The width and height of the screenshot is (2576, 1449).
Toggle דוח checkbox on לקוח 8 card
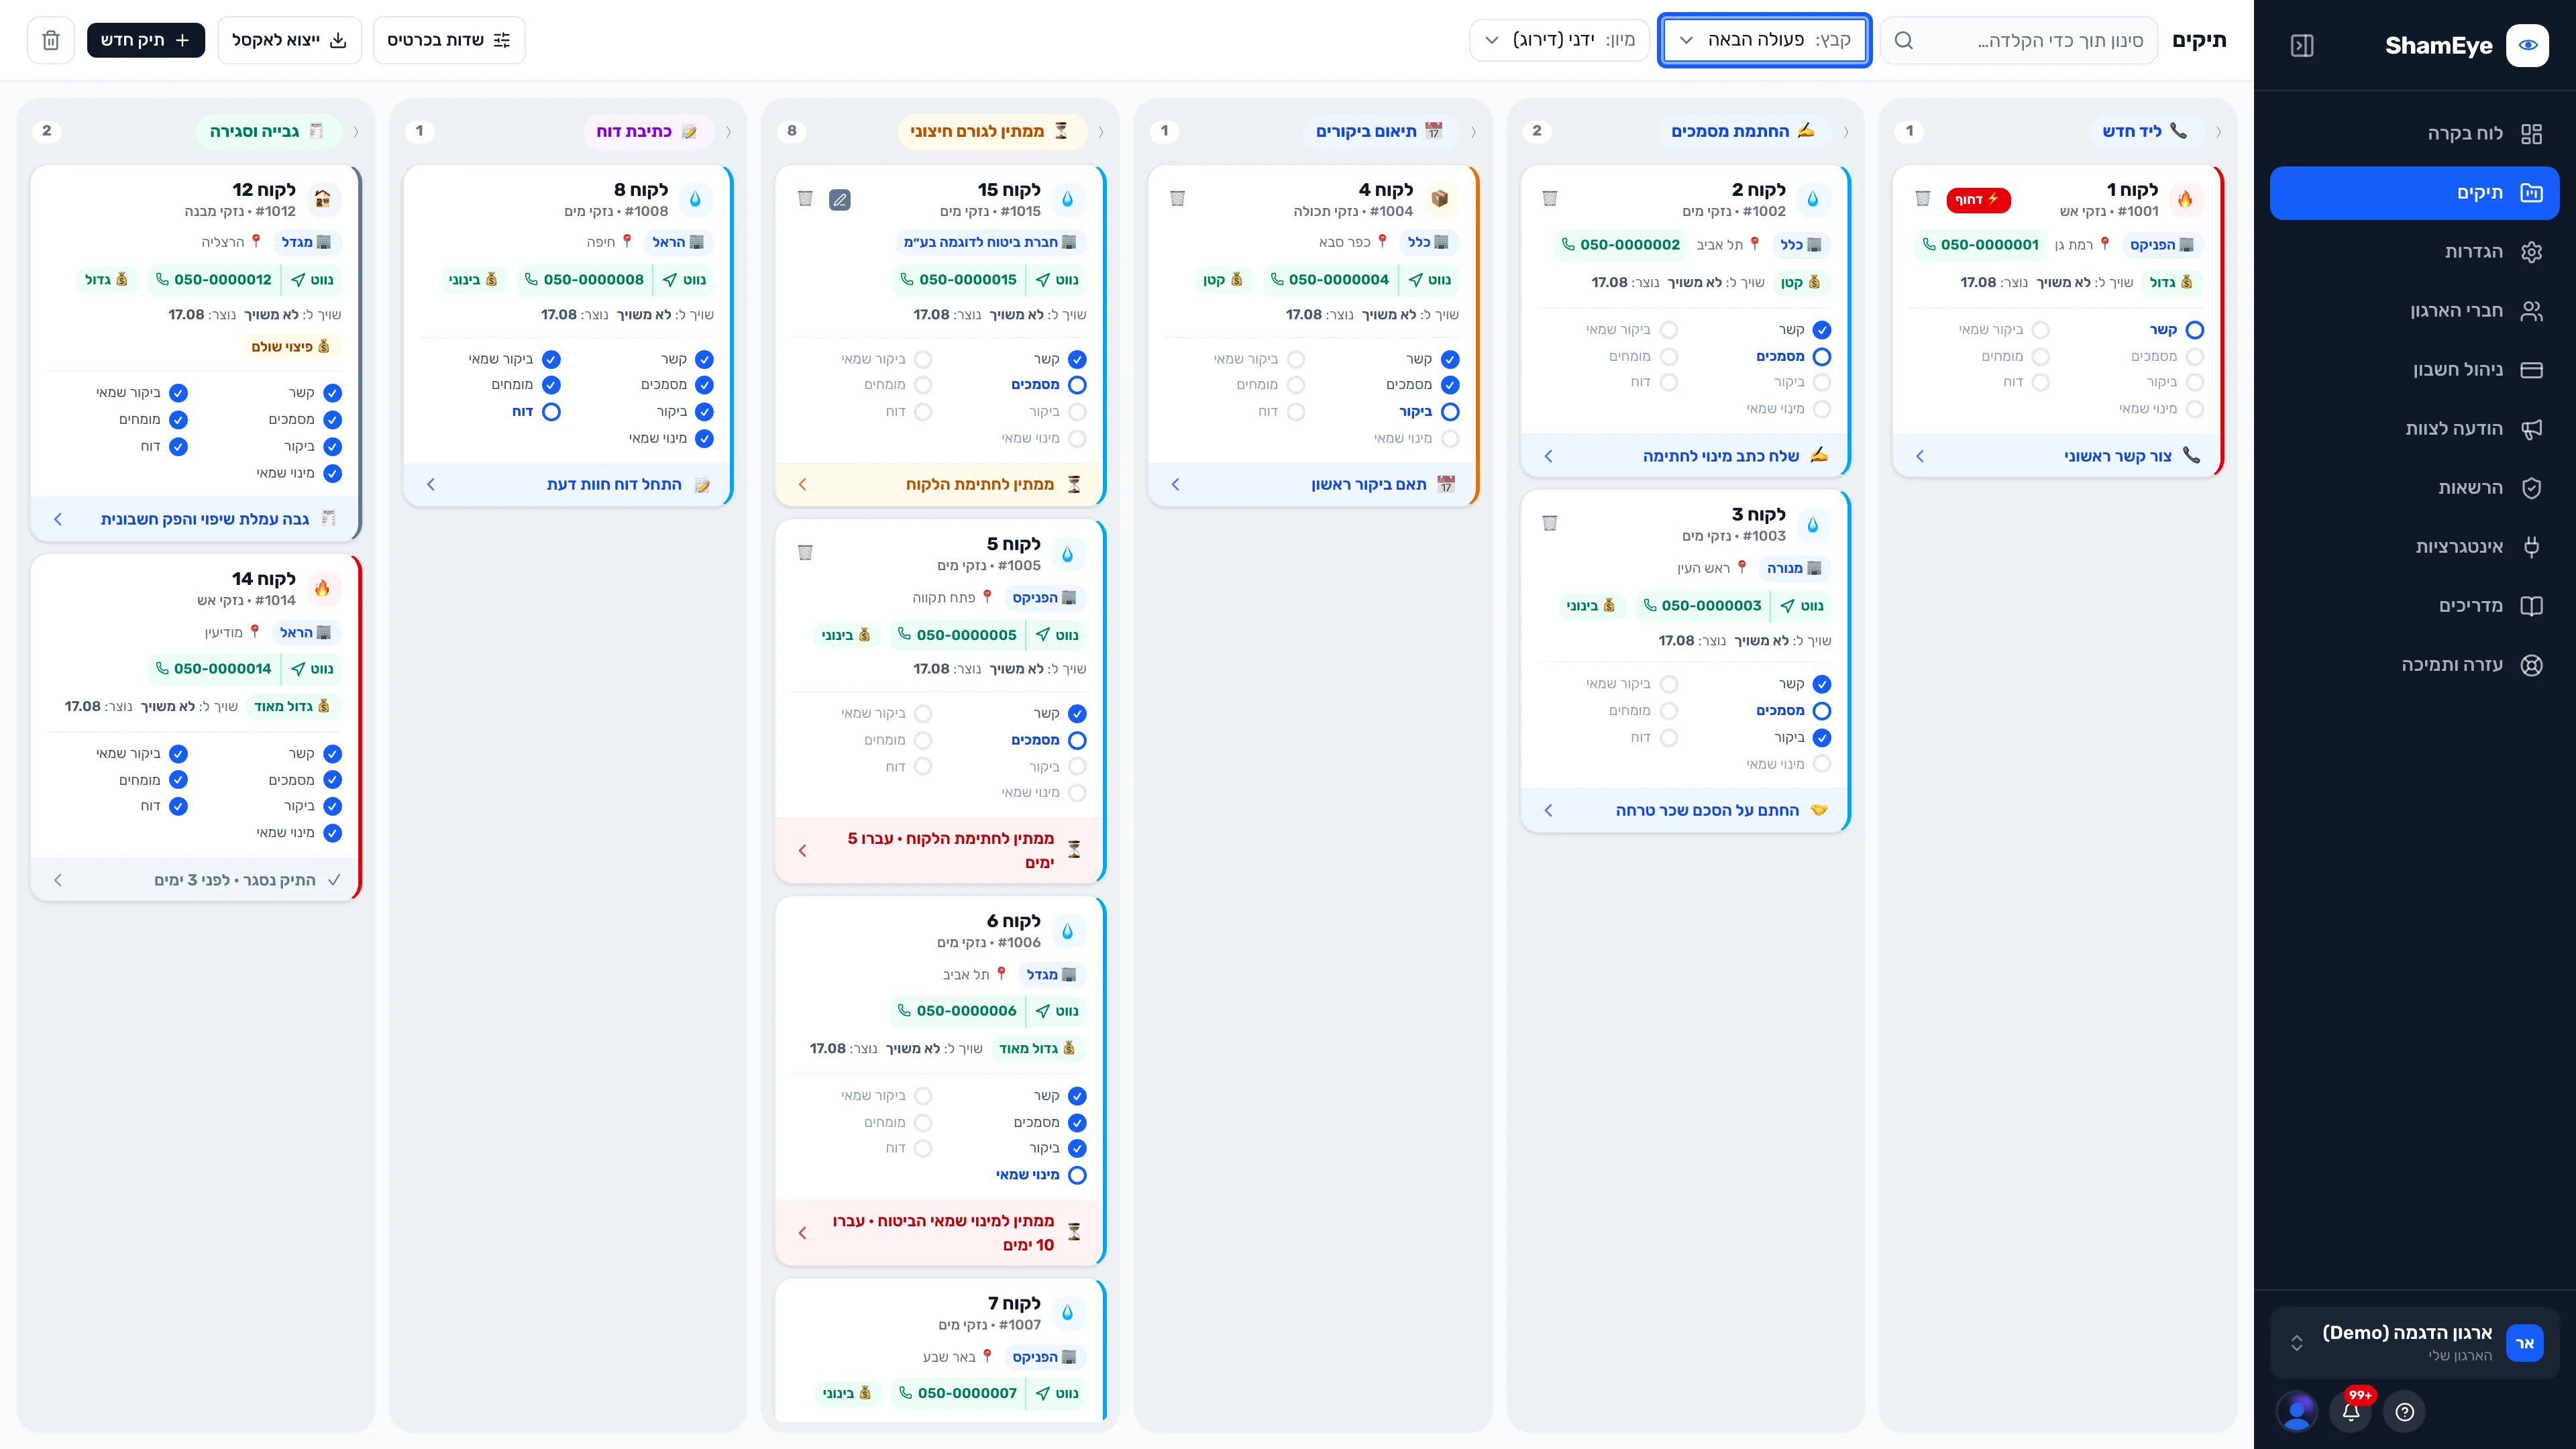[551, 412]
